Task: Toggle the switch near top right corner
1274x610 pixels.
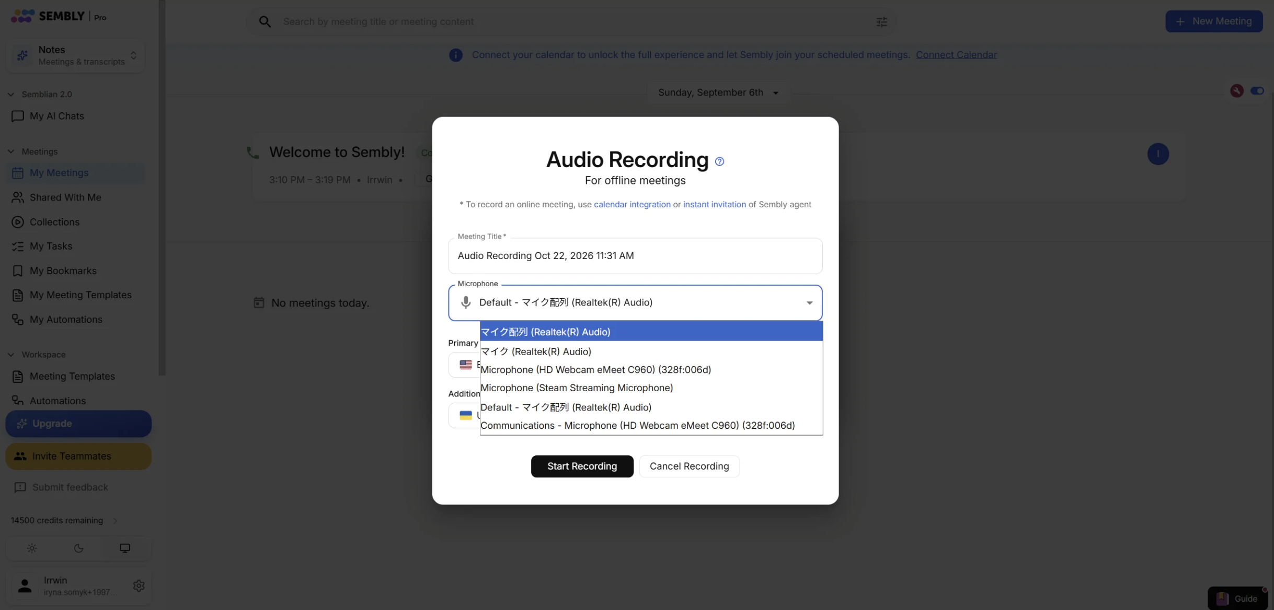Action: click(1257, 91)
